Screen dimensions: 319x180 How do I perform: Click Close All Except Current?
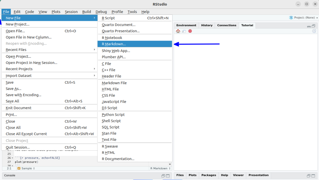tap(50, 134)
